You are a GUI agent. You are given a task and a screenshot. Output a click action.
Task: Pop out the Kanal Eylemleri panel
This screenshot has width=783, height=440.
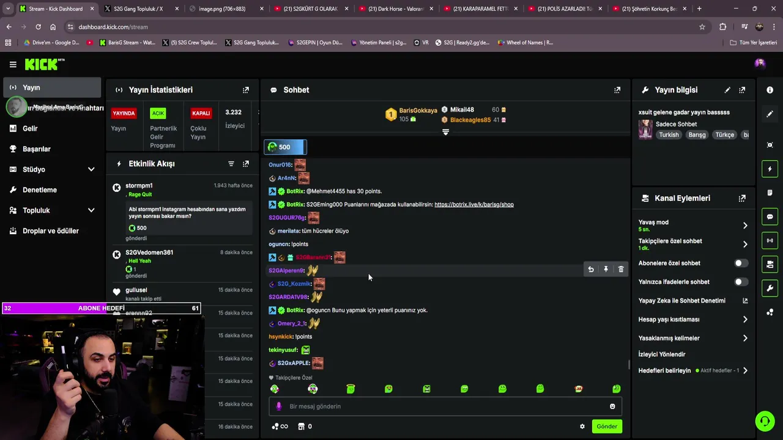742,198
